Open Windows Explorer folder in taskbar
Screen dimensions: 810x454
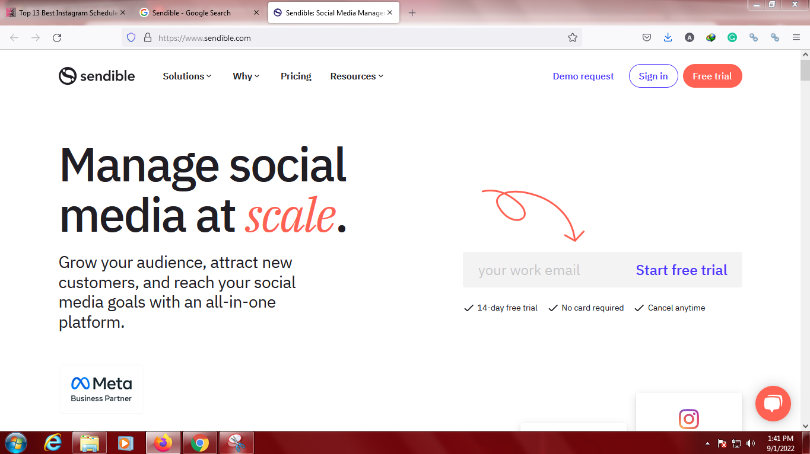point(90,443)
